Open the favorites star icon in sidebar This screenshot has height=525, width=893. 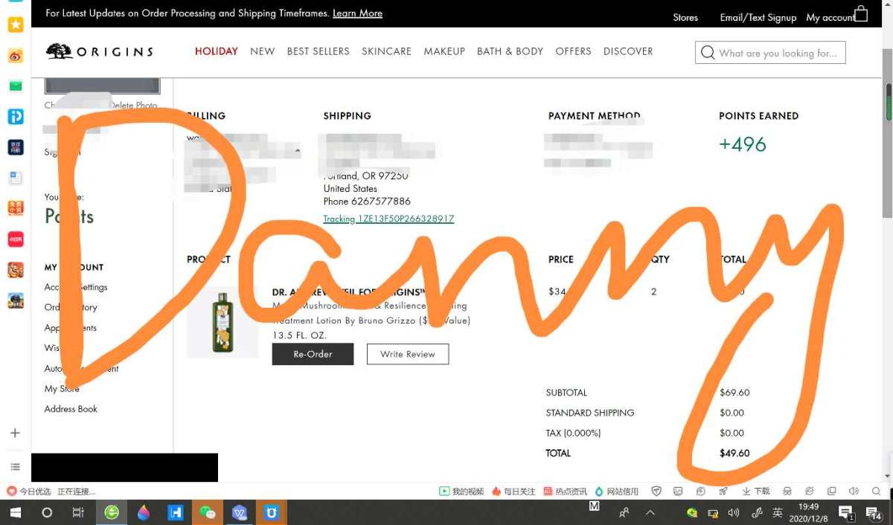(16, 25)
